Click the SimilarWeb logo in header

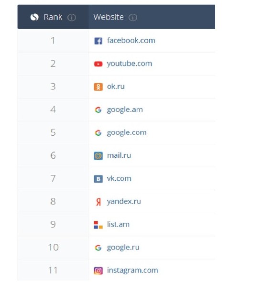pyautogui.click(x=34, y=17)
